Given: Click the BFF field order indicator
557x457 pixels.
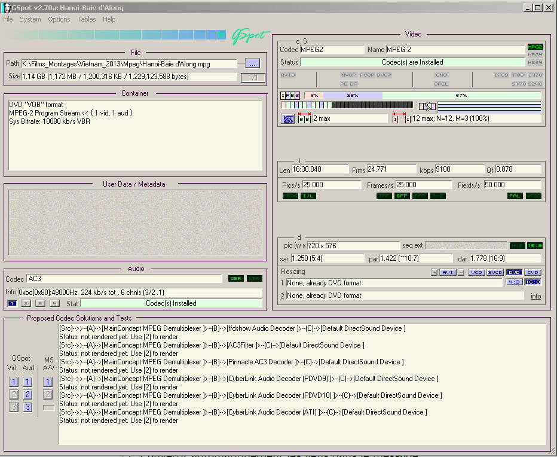Looking at the screenshot, I should pyautogui.click(x=402, y=196).
